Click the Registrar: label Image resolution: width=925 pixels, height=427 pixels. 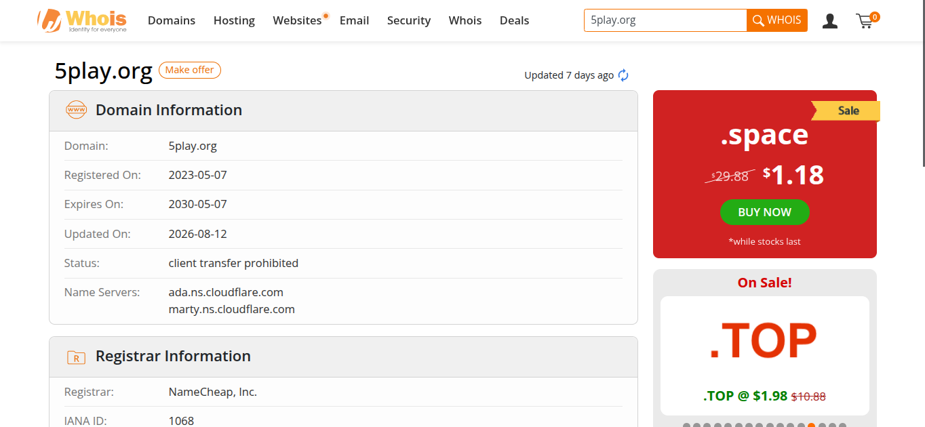[89, 392]
